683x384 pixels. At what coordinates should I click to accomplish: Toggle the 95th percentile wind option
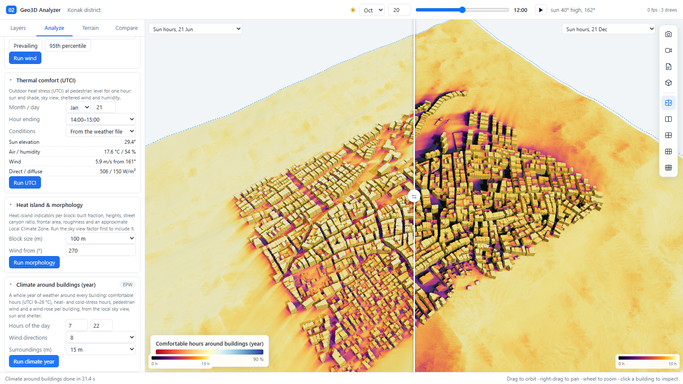[x=68, y=46]
